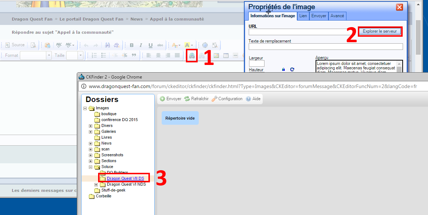
Task: Open CKFinder Configuration
Action: click(x=227, y=99)
